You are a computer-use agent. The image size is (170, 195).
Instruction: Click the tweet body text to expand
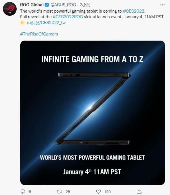(92, 14)
